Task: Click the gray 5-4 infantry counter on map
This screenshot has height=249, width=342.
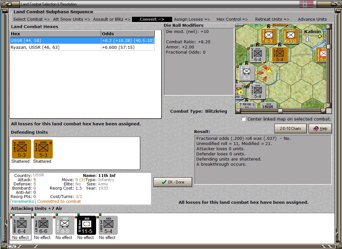Action: click(258, 91)
